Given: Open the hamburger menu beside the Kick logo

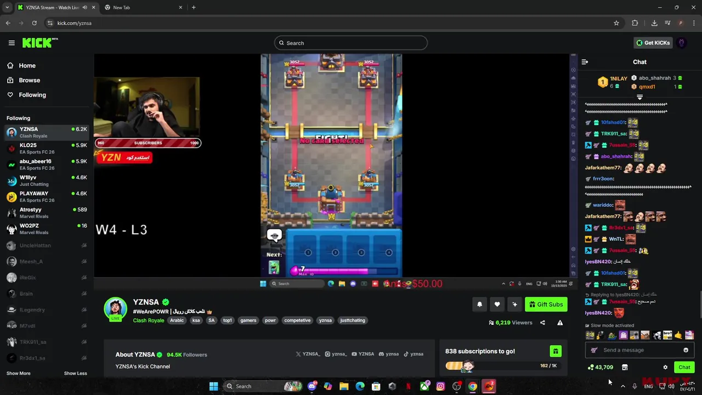Looking at the screenshot, I should pyautogui.click(x=12, y=43).
